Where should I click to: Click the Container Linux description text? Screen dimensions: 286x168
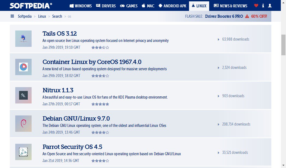[105, 69]
